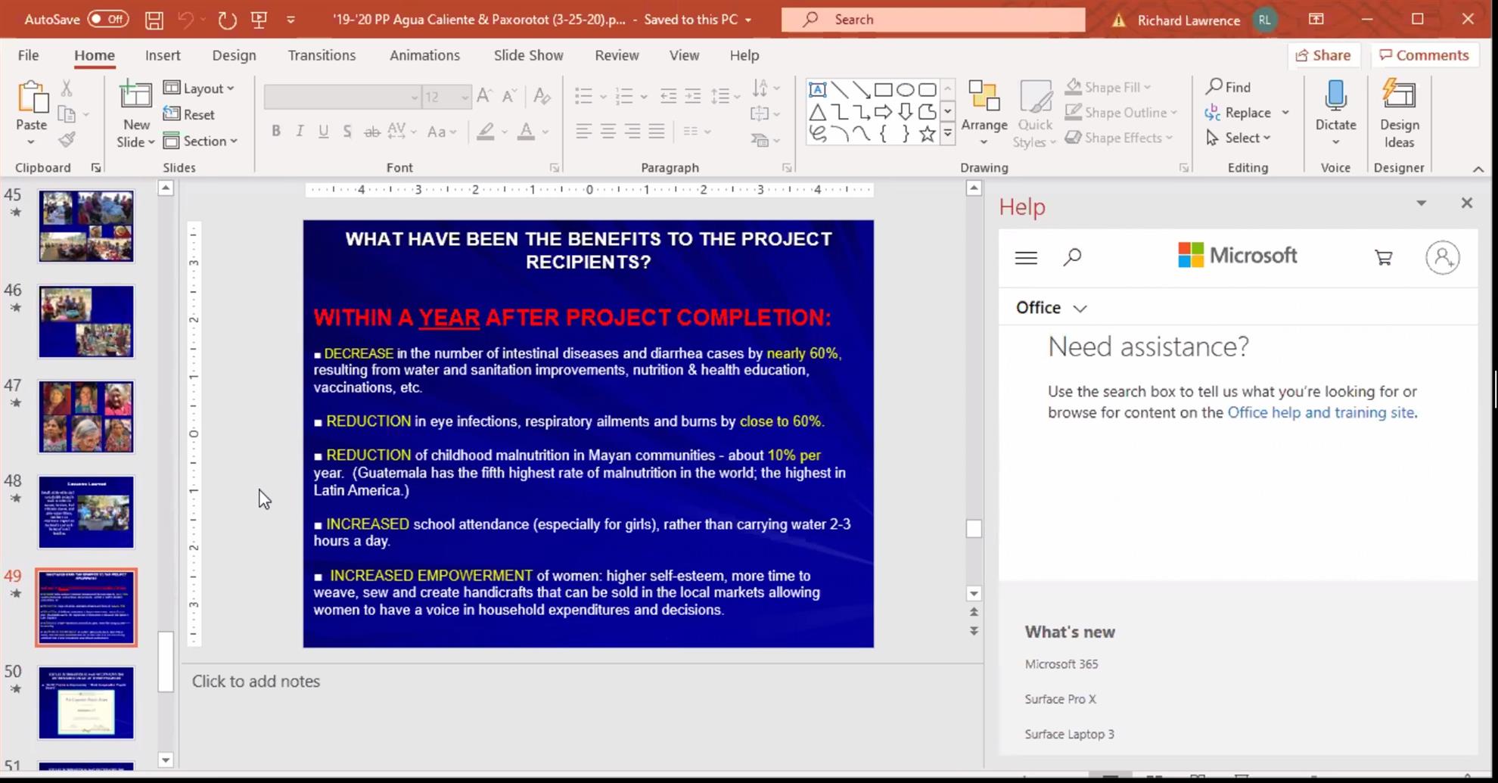Select the slide 47 thumbnail
The width and height of the screenshot is (1498, 783).
pos(86,417)
